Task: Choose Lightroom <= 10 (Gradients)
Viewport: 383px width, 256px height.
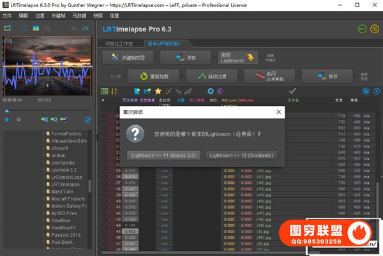Action: point(242,155)
